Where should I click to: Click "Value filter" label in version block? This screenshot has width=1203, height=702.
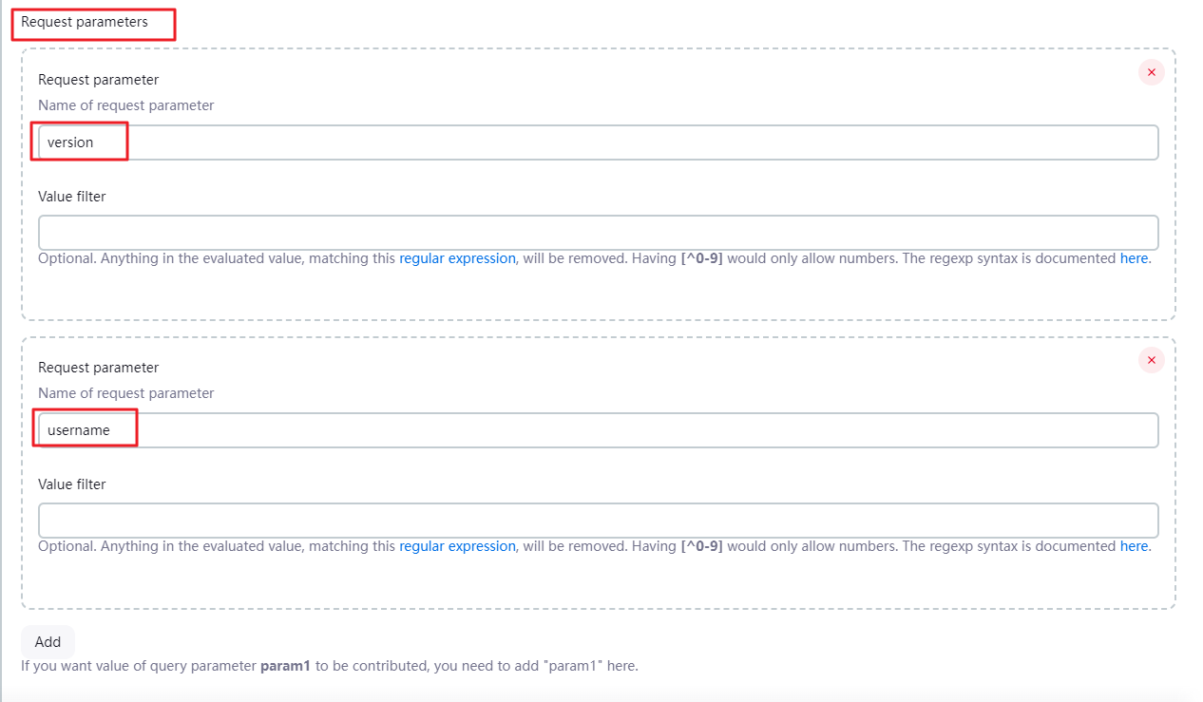72,197
